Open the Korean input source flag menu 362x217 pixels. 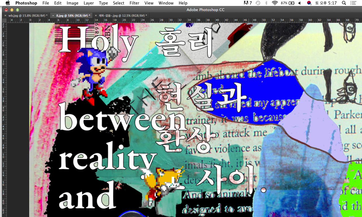pyautogui.click(x=309, y=3)
